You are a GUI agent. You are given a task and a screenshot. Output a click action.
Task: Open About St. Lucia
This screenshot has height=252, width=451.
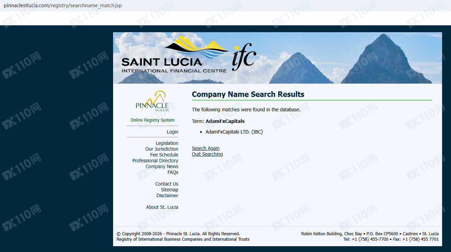click(162, 207)
